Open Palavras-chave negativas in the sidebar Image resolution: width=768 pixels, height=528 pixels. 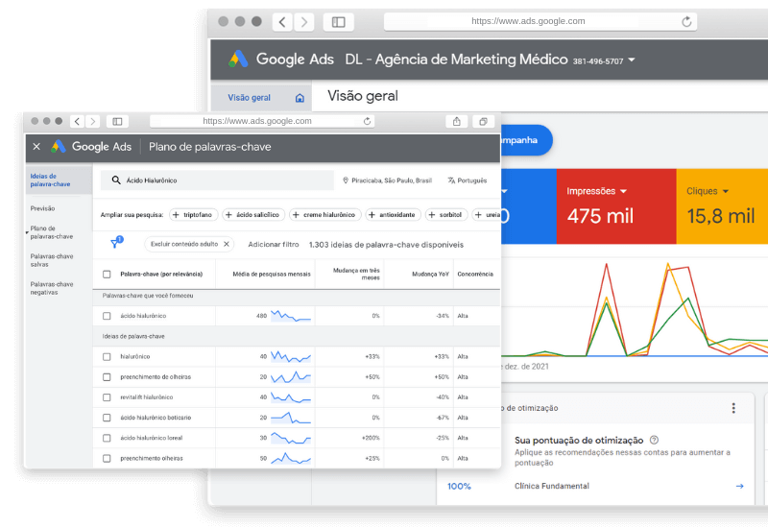(x=52, y=288)
